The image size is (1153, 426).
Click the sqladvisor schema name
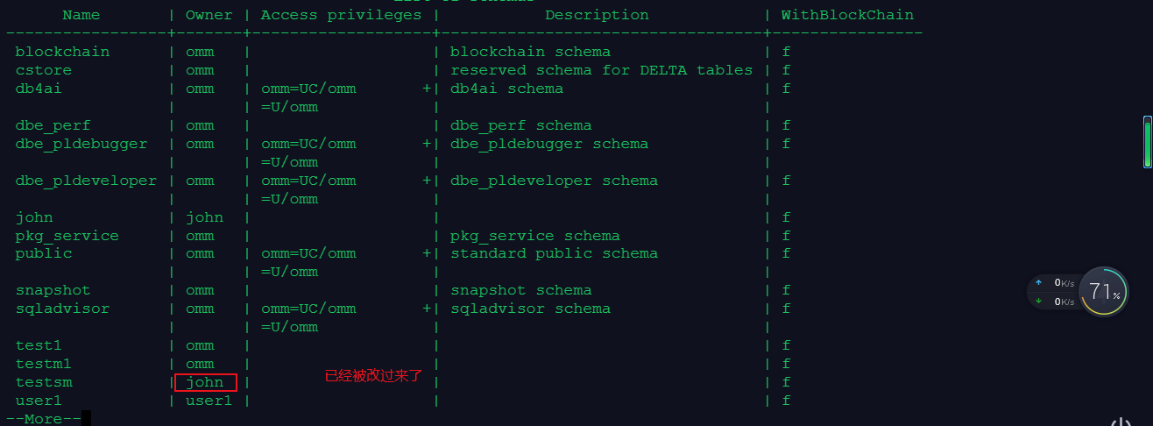point(62,309)
